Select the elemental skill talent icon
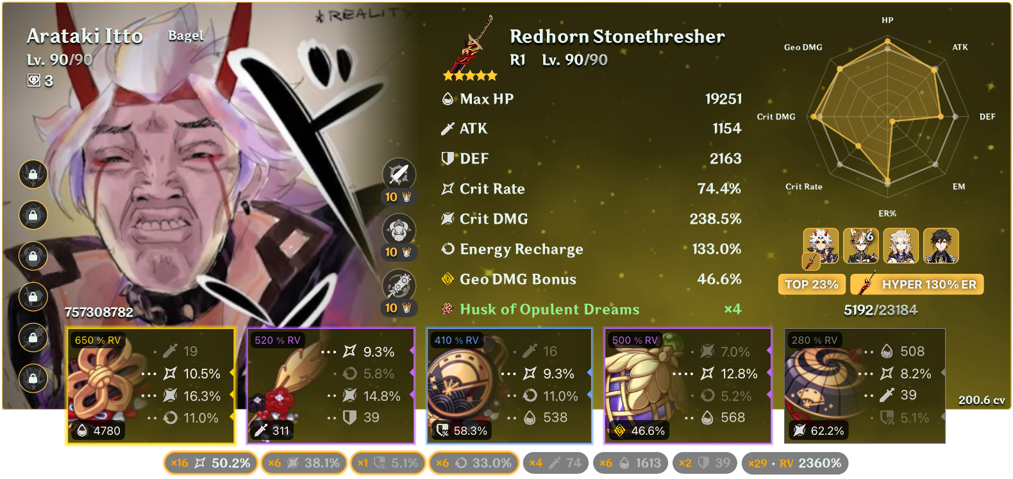The height and width of the screenshot is (479, 1013). click(399, 230)
